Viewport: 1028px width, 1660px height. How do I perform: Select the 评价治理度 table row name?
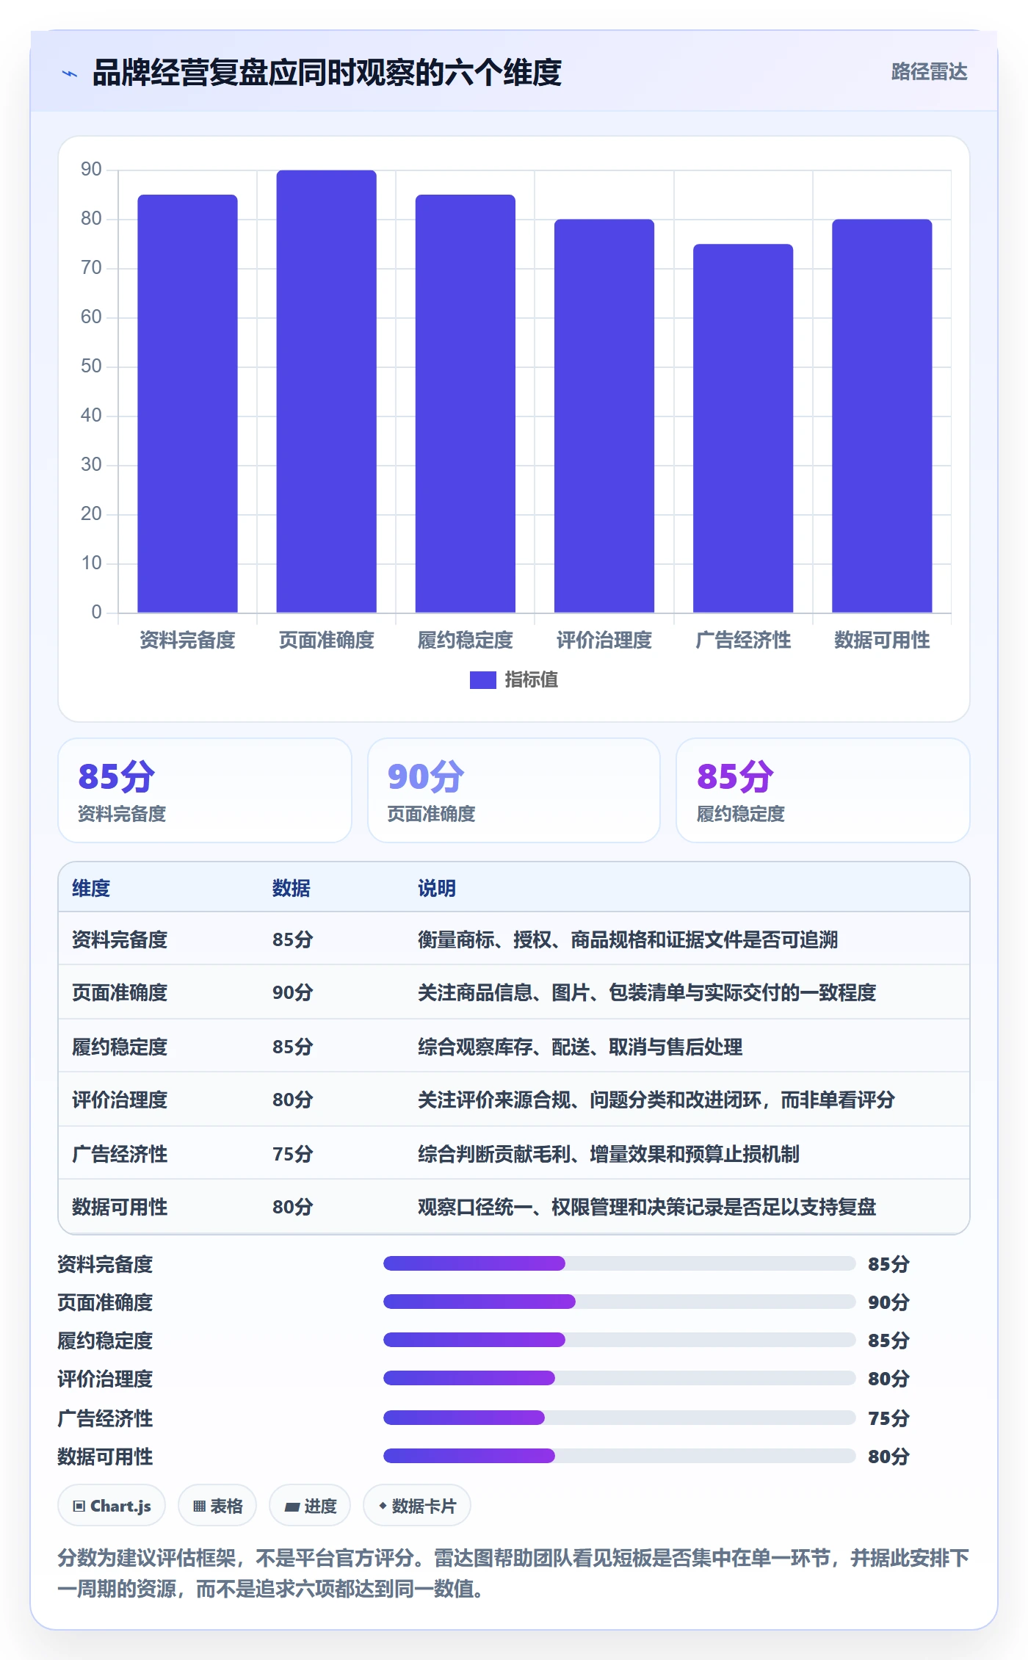point(120,1100)
